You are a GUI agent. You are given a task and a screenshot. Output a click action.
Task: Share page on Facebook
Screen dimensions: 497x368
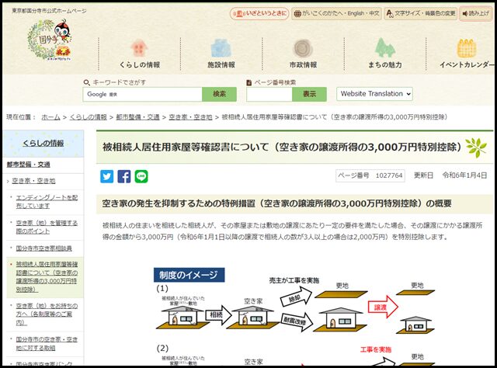coord(124,176)
